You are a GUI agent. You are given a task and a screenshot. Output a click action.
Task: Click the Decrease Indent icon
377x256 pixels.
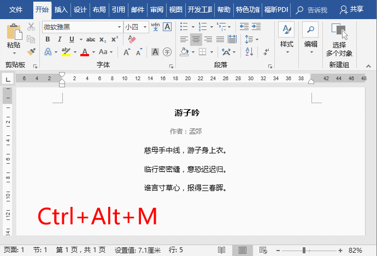point(244,27)
